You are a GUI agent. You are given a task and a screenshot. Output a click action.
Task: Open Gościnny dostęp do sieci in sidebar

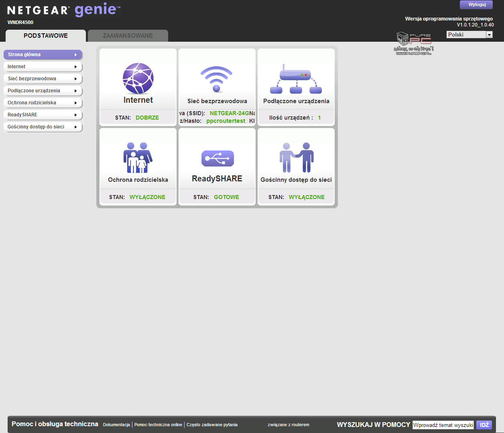click(43, 127)
